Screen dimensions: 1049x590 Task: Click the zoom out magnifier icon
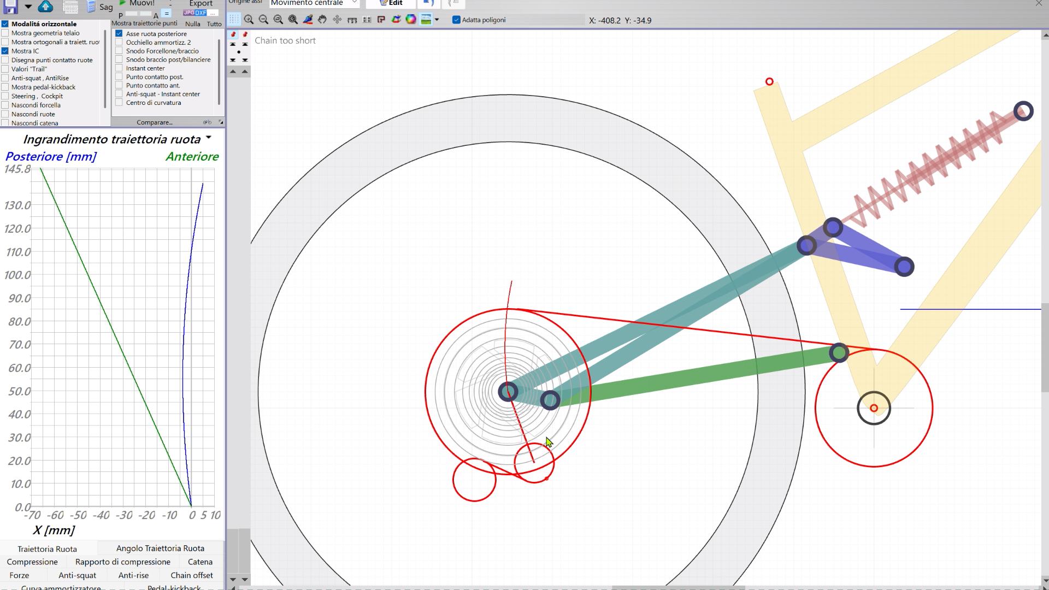(x=263, y=20)
